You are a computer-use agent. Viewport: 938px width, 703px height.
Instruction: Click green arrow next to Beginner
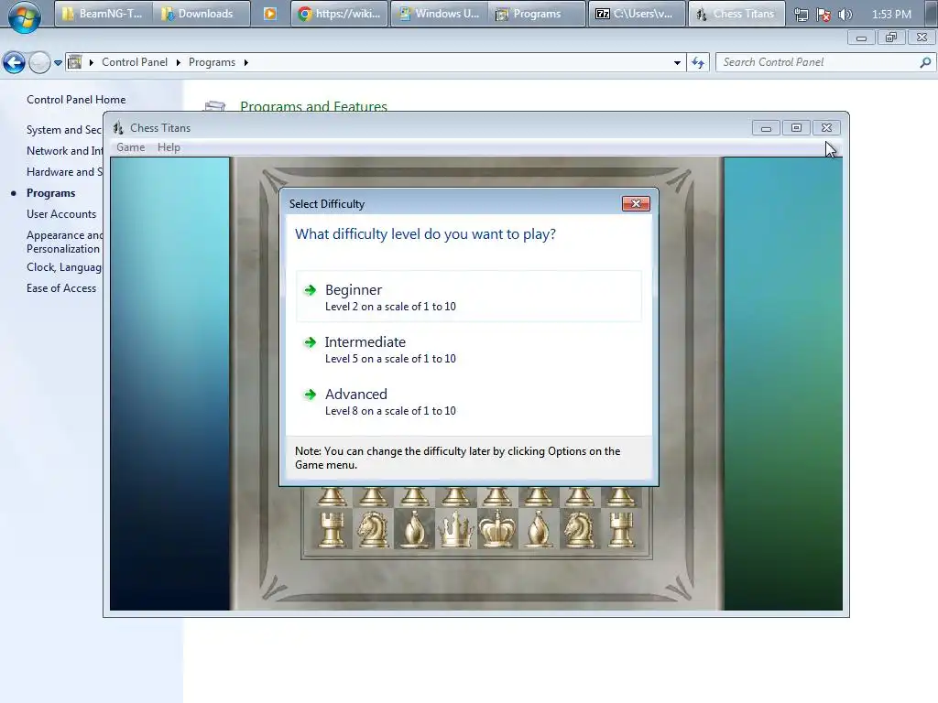310,290
